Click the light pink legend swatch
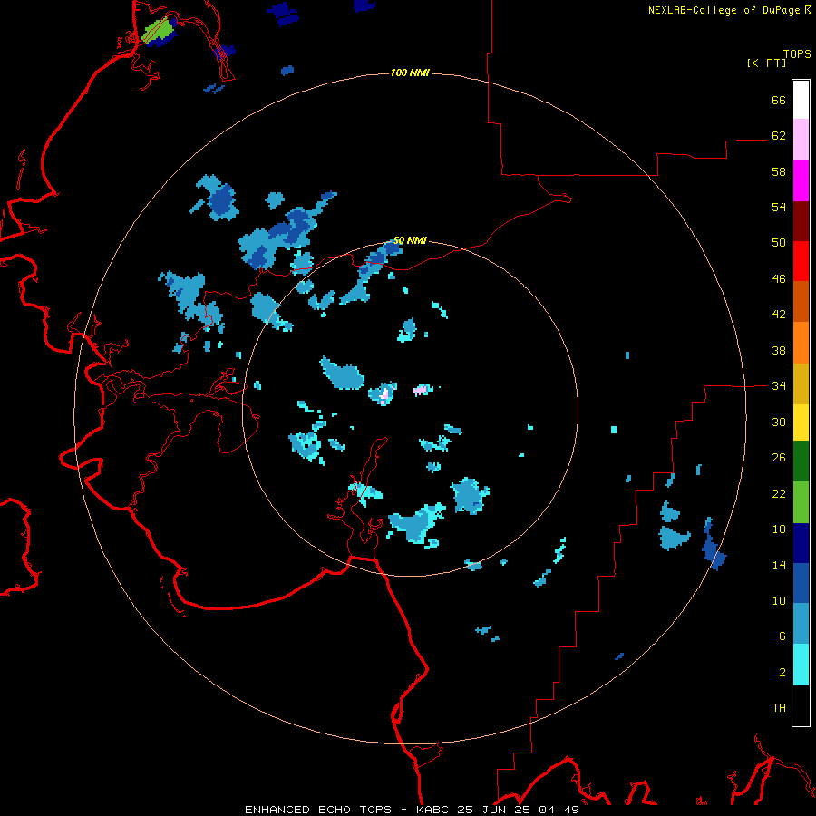The width and height of the screenshot is (816, 816). pyautogui.click(x=801, y=139)
